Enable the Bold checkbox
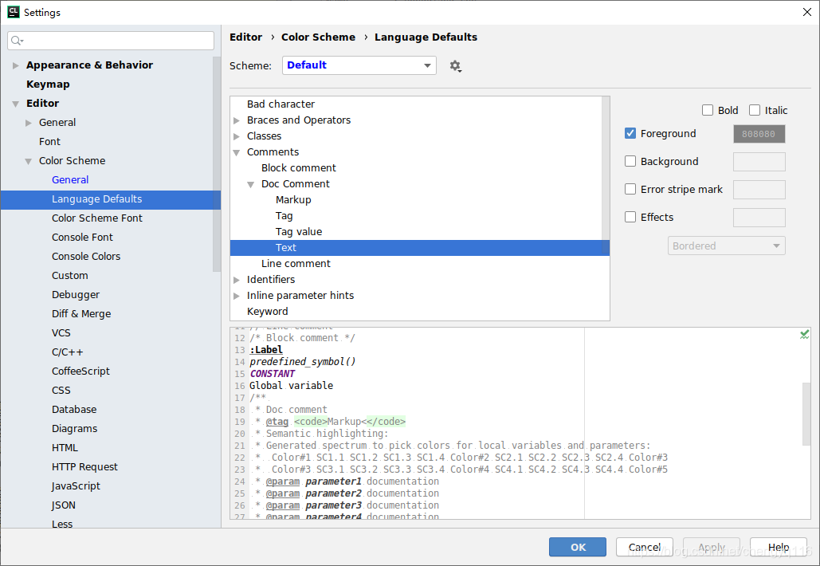Image resolution: width=820 pixels, height=566 pixels. coord(708,110)
